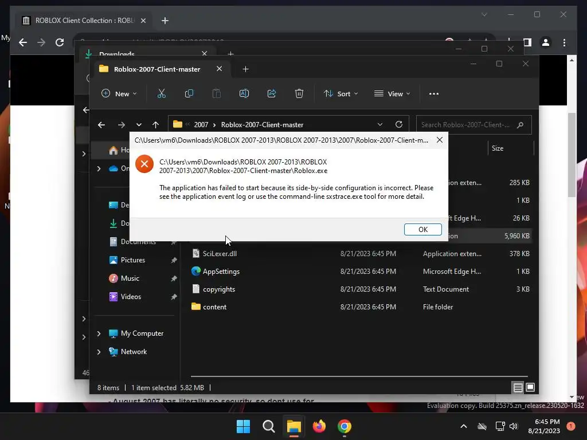This screenshot has width=587, height=440.
Task: Open Videos in the sidebar
Action: 131,297
